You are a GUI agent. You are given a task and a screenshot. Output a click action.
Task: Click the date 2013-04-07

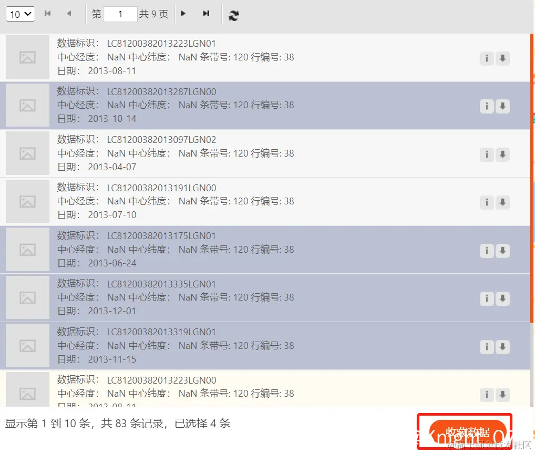pos(112,167)
